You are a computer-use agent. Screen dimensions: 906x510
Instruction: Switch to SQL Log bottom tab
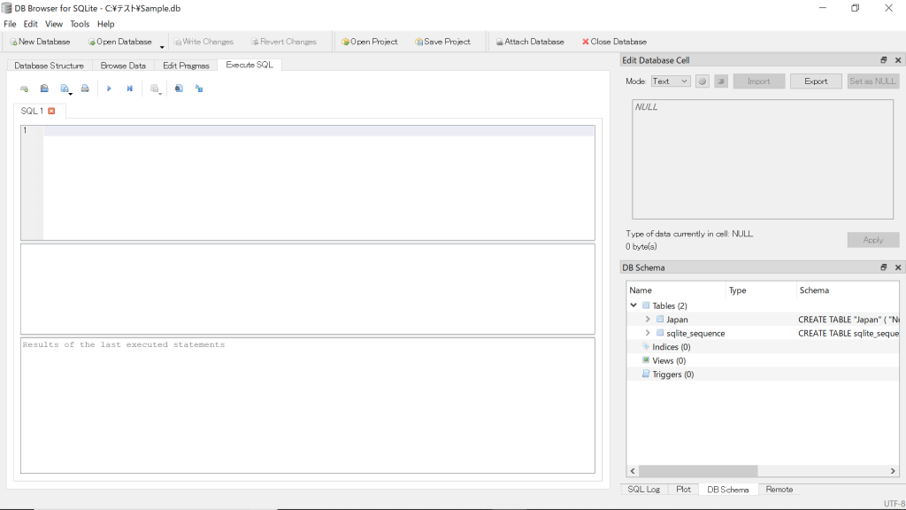click(644, 489)
